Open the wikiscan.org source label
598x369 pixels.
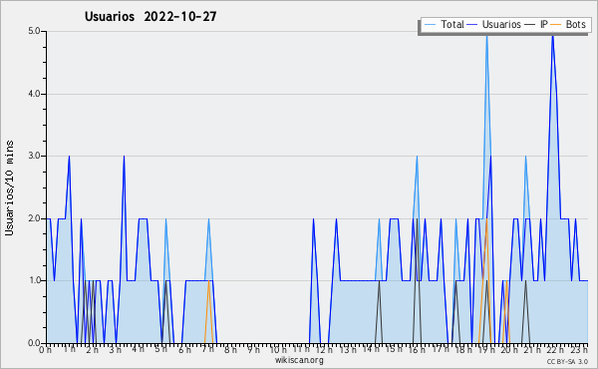pos(299,360)
